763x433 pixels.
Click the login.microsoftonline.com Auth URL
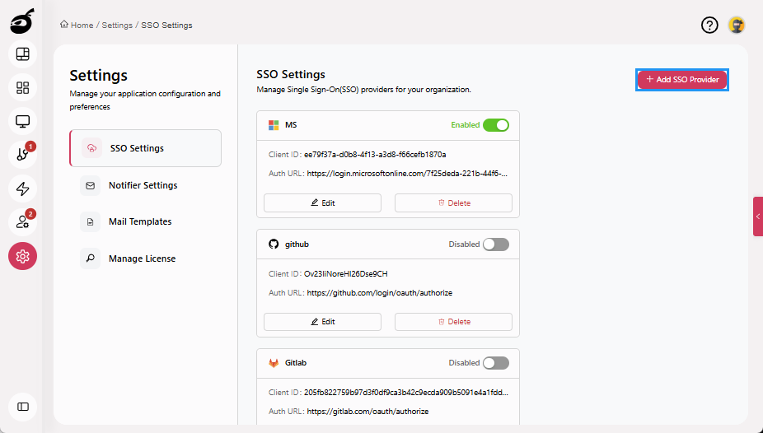pyautogui.click(x=407, y=174)
